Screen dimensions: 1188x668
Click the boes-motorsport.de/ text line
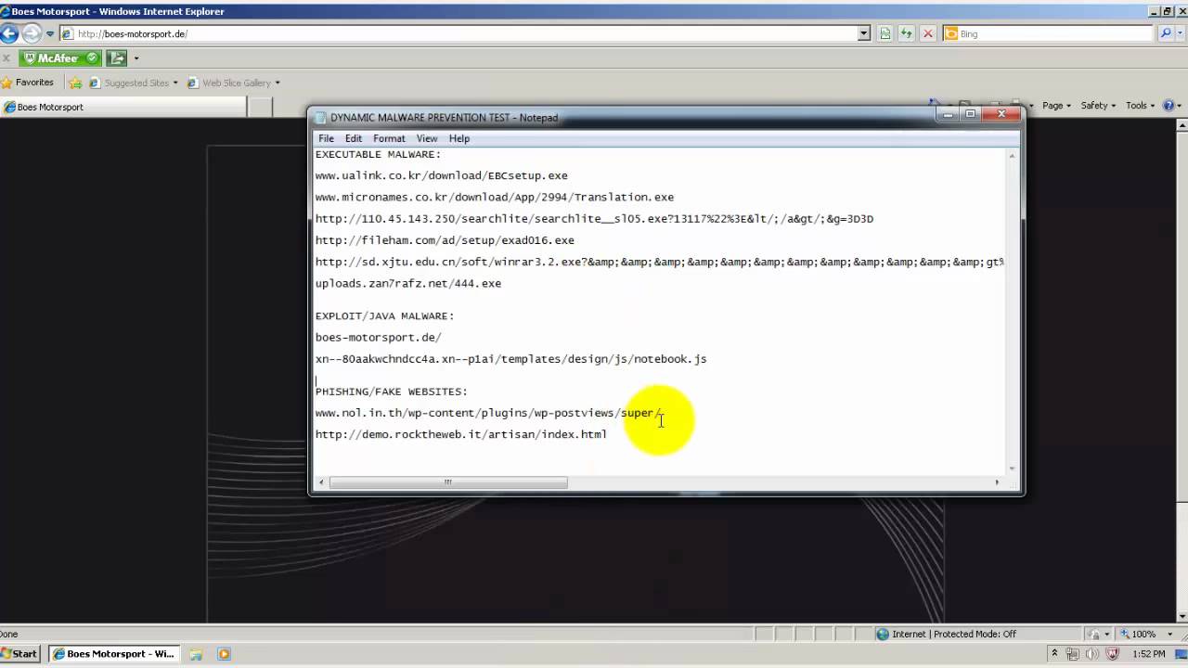click(x=378, y=338)
